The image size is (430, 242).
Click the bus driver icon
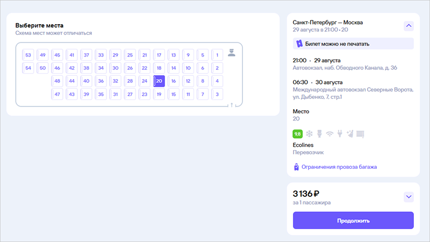pos(232,53)
